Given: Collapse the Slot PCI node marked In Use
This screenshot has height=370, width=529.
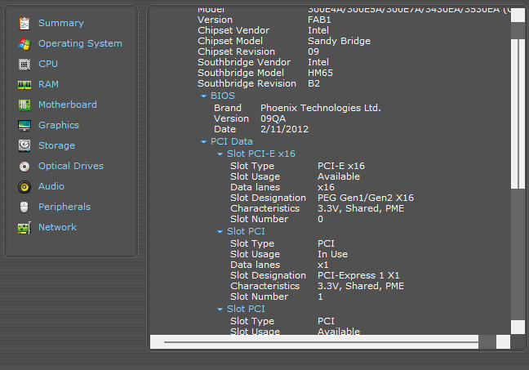Looking at the screenshot, I should tap(220, 232).
